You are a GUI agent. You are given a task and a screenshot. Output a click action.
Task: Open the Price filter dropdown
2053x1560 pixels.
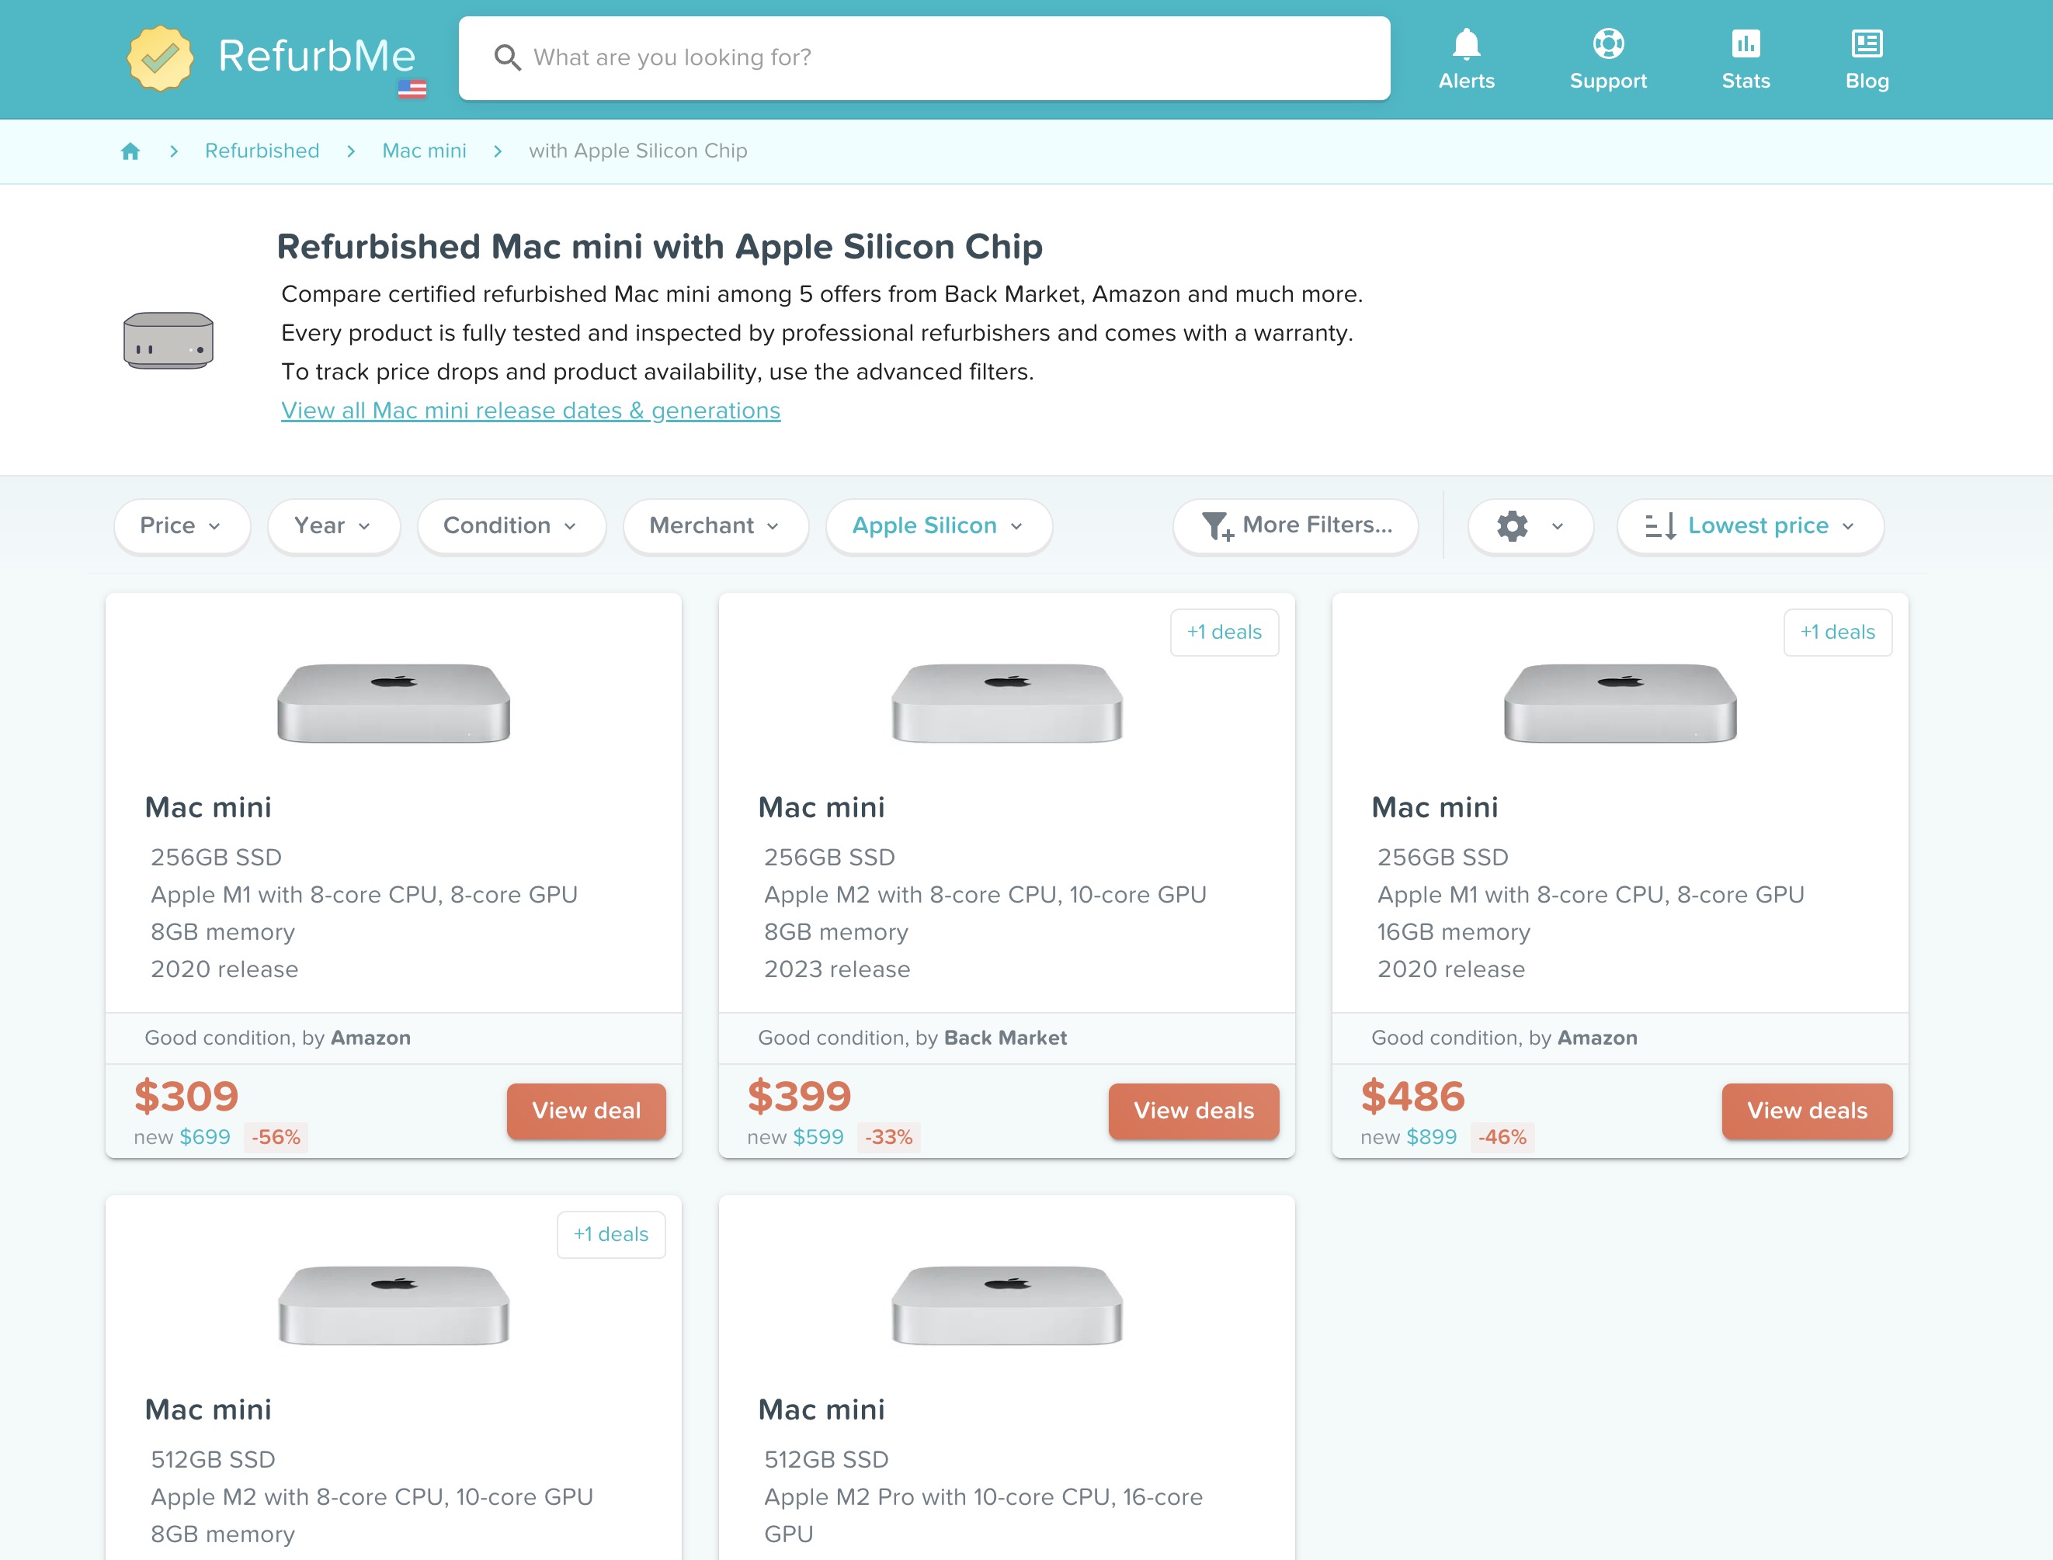coord(181,525)
